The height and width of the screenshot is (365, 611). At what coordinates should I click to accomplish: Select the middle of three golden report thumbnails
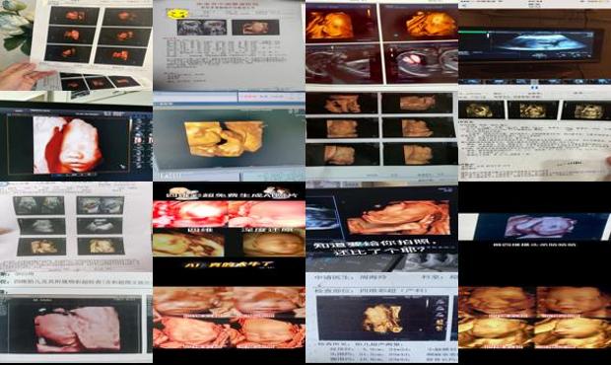pyautogui.click(x=533, y=110)
